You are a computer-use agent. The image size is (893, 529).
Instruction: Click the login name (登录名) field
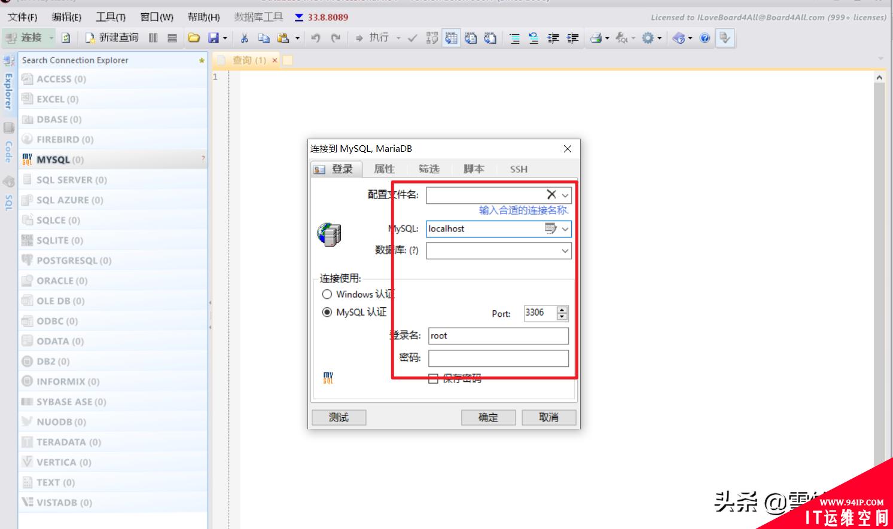coord(498,336)
